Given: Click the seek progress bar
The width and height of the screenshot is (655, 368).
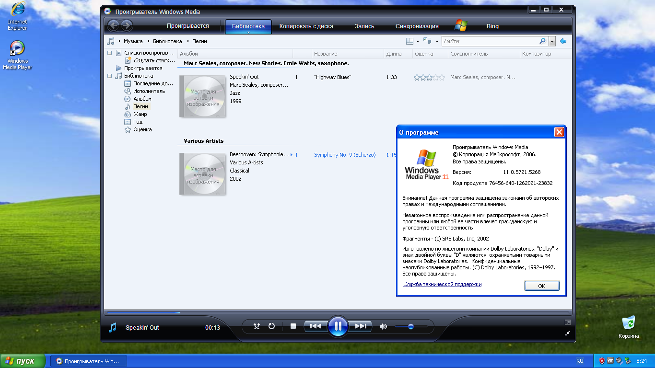Looking at the screenshot, I should 338,312.
